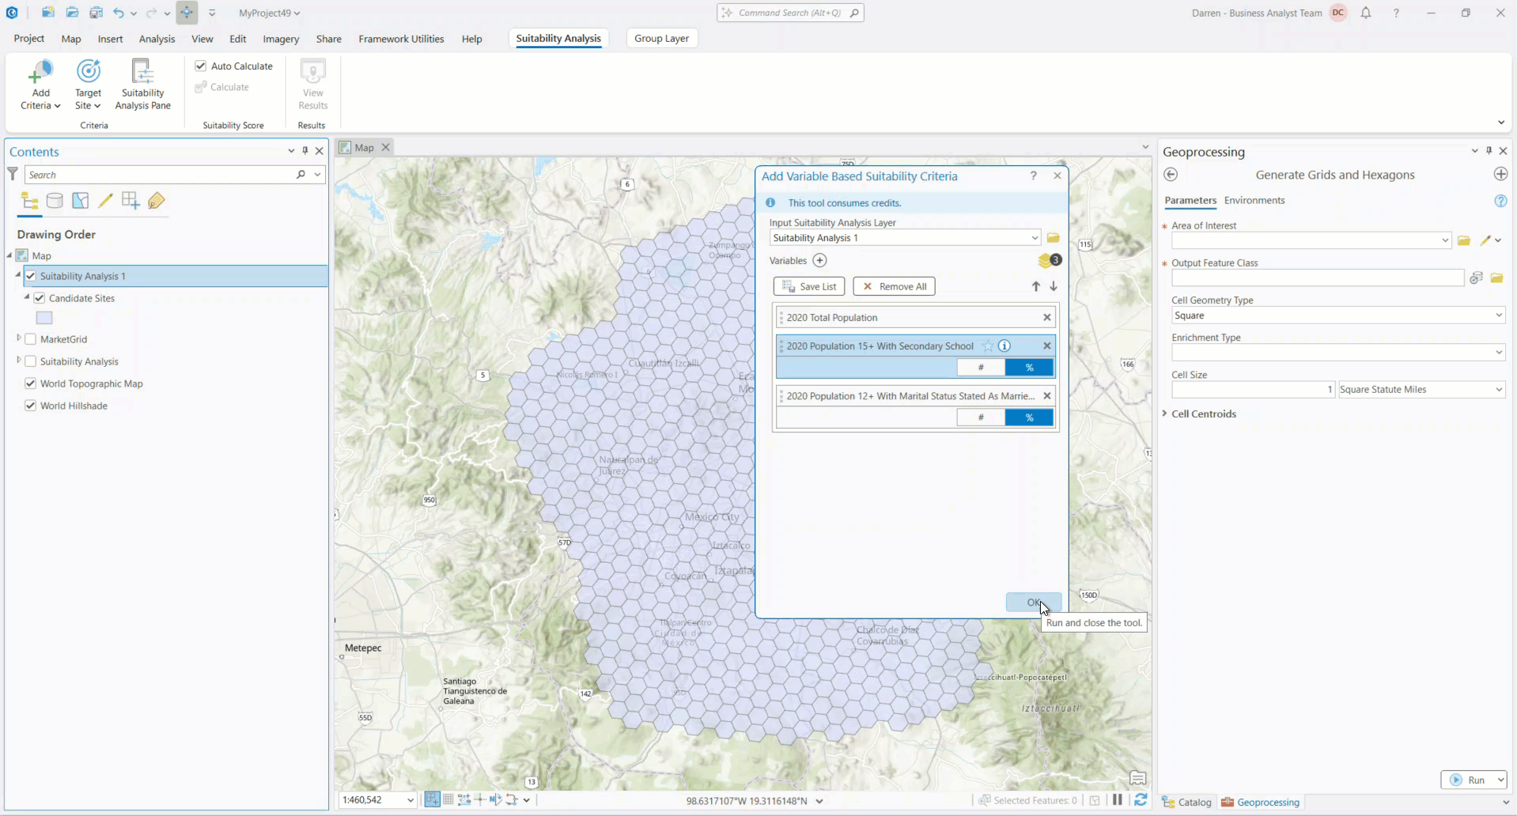Viewport: 1517px width, 816px height.
Task: Enable the MarketGrid layer checkbox
Action: point(31,339)
